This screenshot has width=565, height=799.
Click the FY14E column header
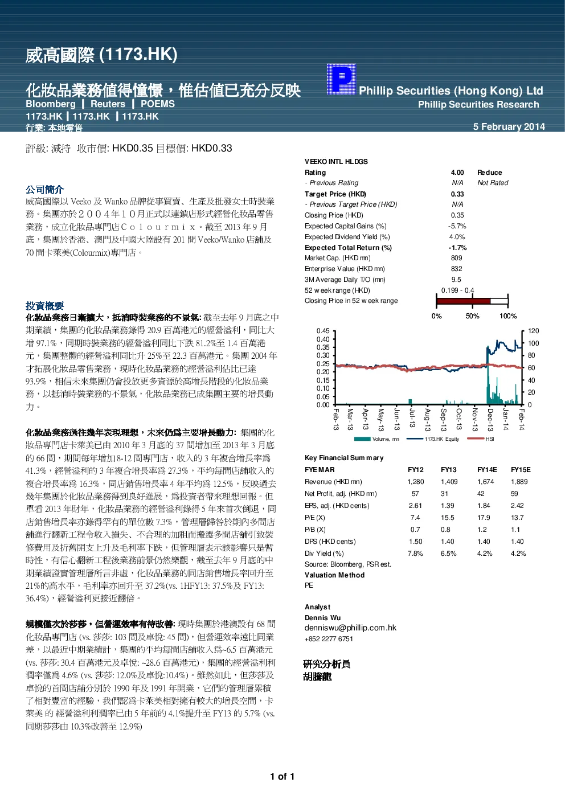click(487, 470)
